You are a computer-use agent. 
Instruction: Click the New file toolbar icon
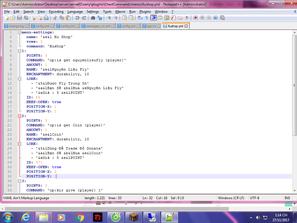6,18
